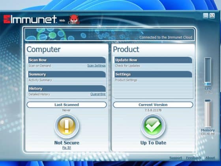Open the Support link
Screen dimensions: 221x166
coord(176,158)
